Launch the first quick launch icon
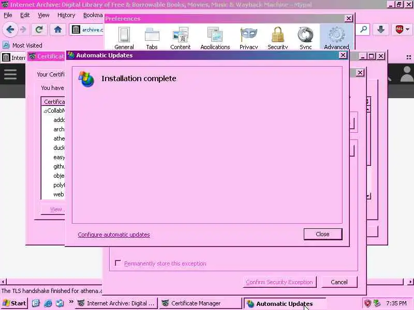414x310 pixels. (x=36, y=303)
